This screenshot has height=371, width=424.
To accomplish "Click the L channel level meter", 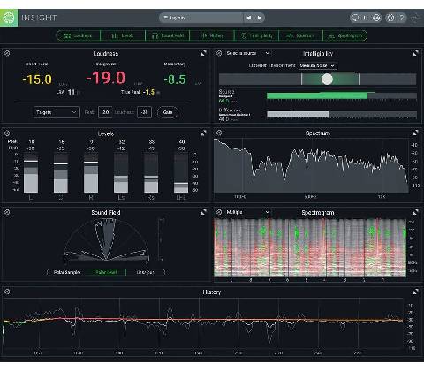I will 31,172.
